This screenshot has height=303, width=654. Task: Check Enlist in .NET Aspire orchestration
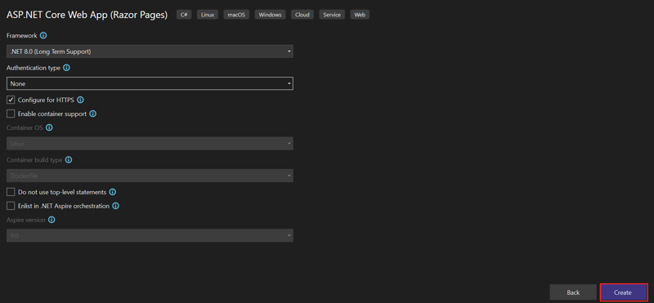[x=11, y=206]
